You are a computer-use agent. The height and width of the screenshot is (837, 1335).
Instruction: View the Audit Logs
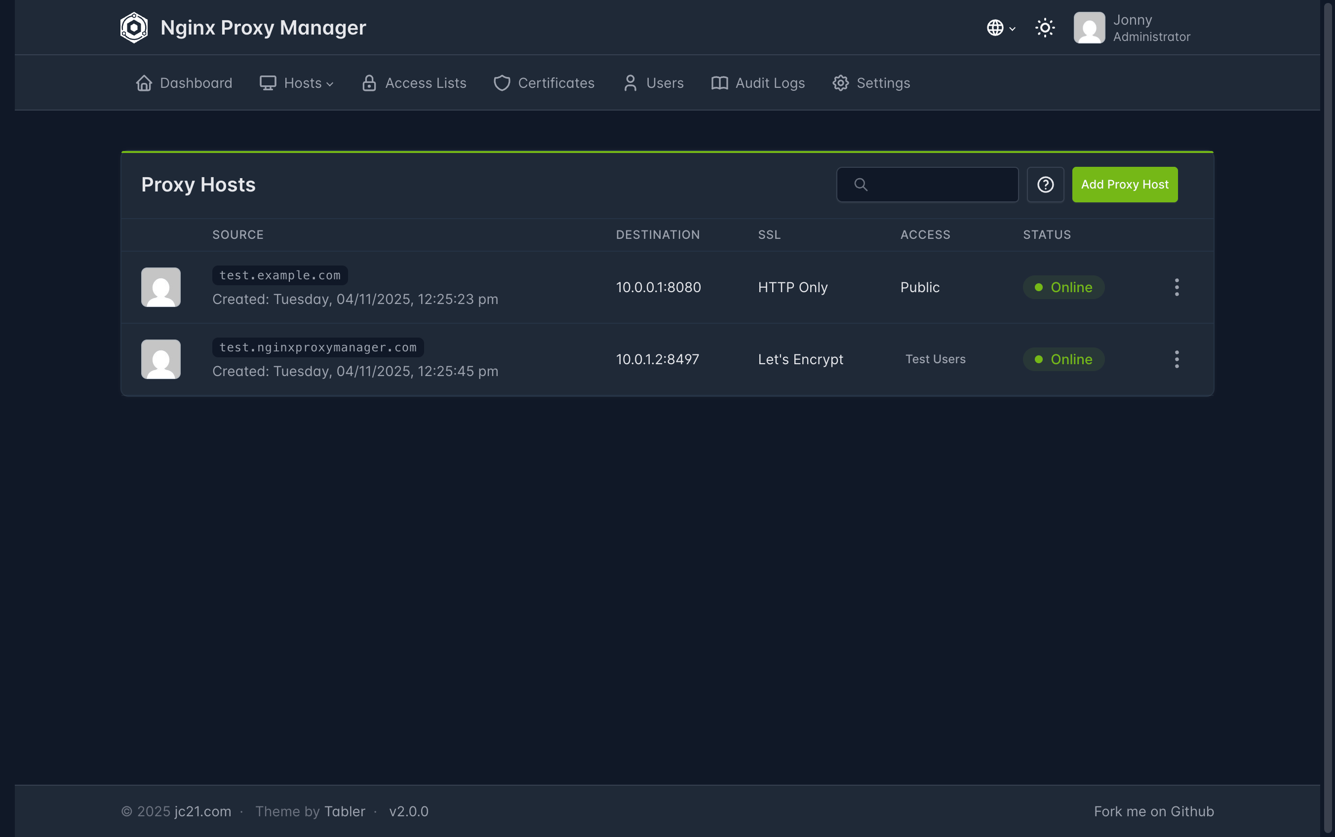[x=758, y=83]
